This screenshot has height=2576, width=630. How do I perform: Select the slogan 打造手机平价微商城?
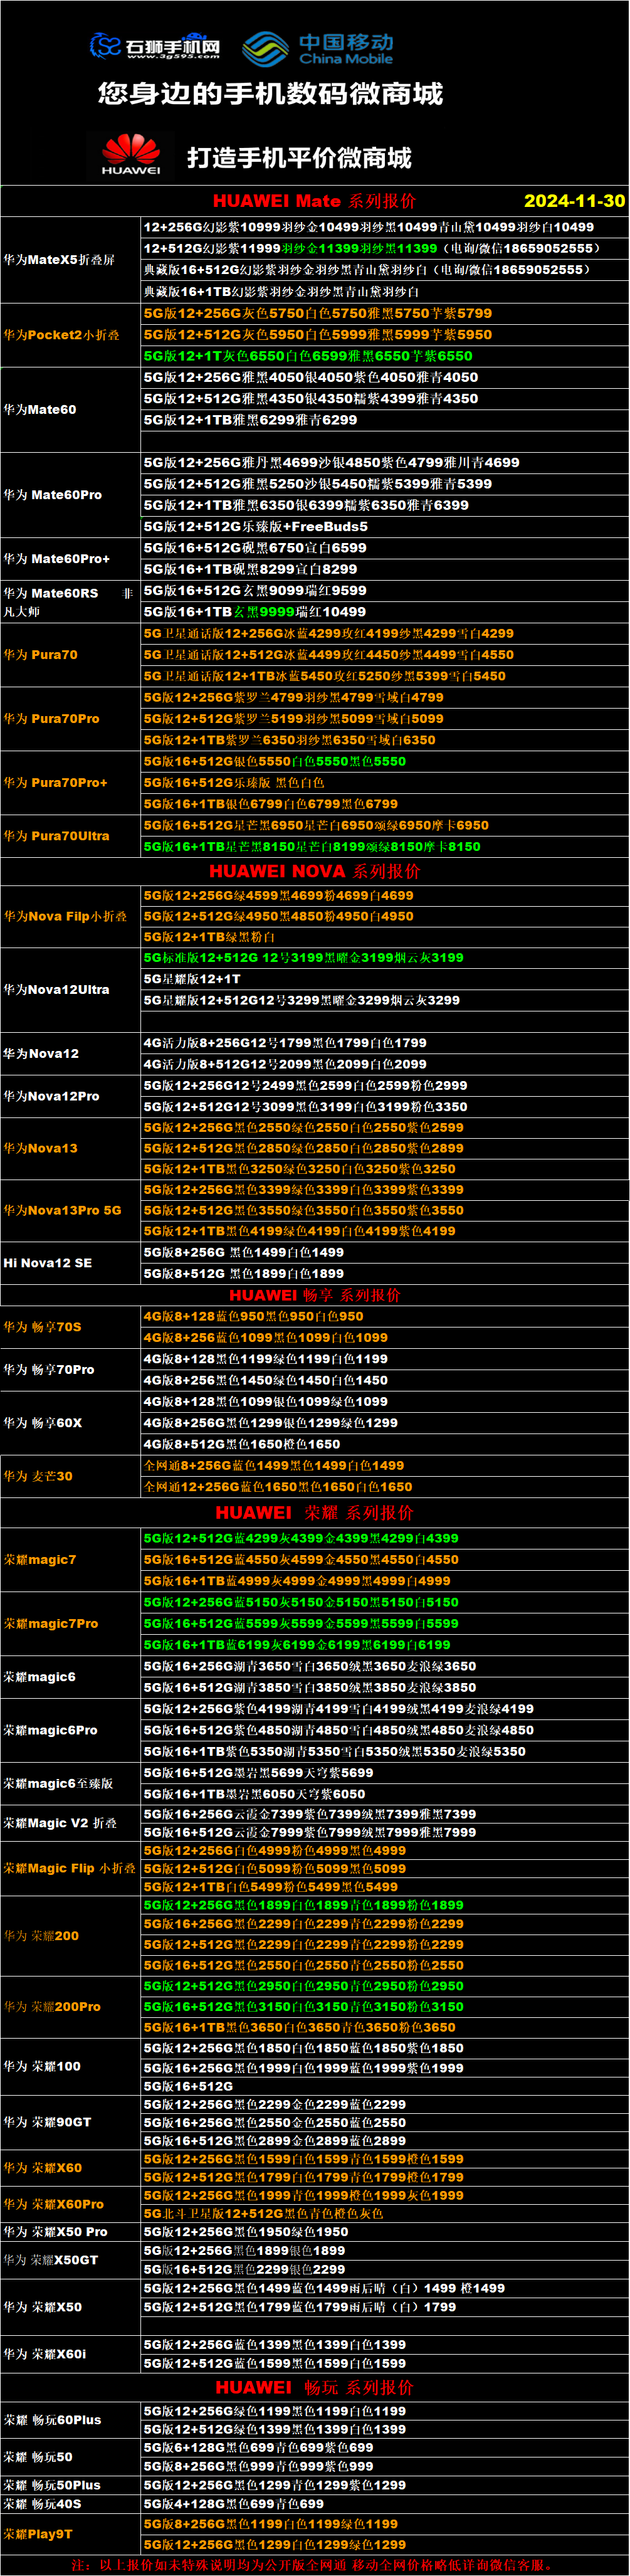pyautogui.click(x=299, y=158)
